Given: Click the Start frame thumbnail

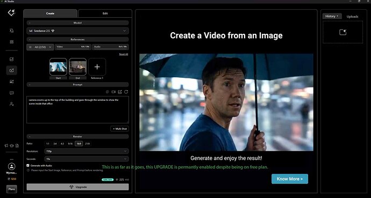Looking at the screenshot, I should (58, 67).
